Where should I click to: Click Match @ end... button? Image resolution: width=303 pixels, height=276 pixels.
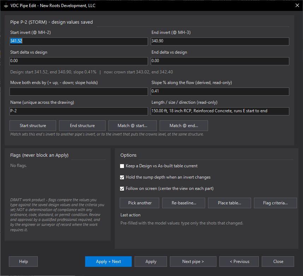click(x=184, y=126)
